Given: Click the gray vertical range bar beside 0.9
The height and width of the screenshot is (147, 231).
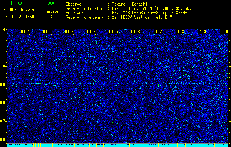Looking at the screenshot, I should (x=7, y=85).
